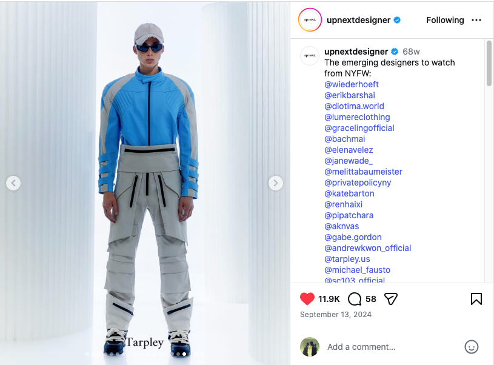Open emoji picker in comment box

pos(472,347)
